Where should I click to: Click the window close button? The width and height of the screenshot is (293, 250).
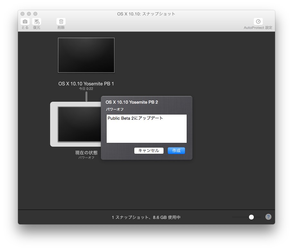22,14
